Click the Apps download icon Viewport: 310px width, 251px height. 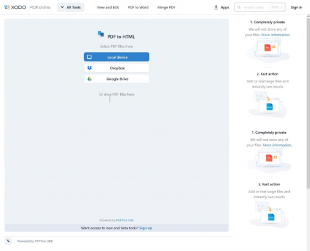tap(216, 7)
